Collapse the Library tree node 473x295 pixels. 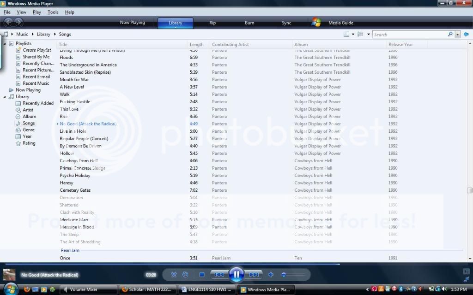[5, 97]
